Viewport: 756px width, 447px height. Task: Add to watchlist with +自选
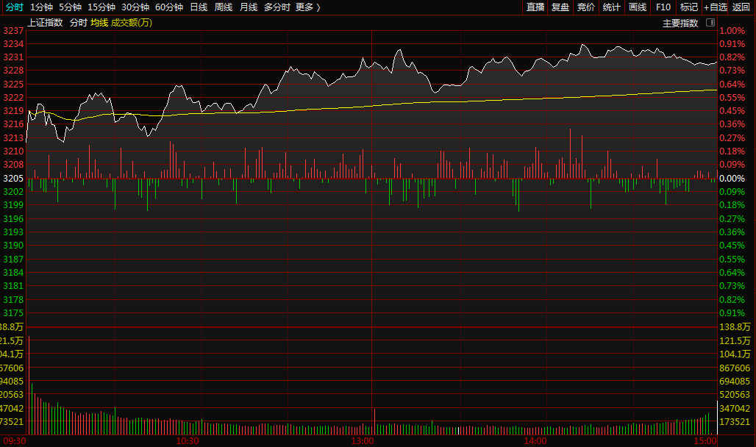click(715, 7)
